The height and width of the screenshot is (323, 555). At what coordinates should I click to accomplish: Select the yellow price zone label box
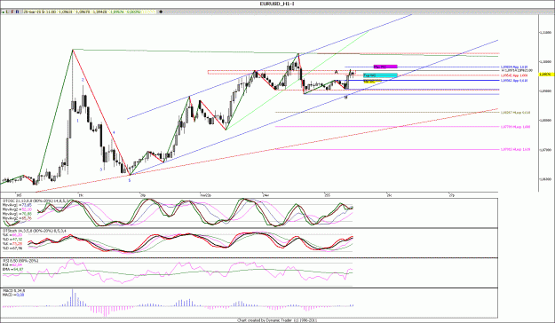372,81
